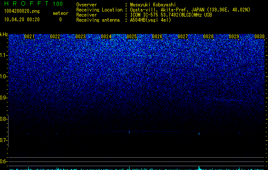The height and width of the screenshot is (170, 268).
Task: Click the 0026 time marker
Action: pos(157,37)
